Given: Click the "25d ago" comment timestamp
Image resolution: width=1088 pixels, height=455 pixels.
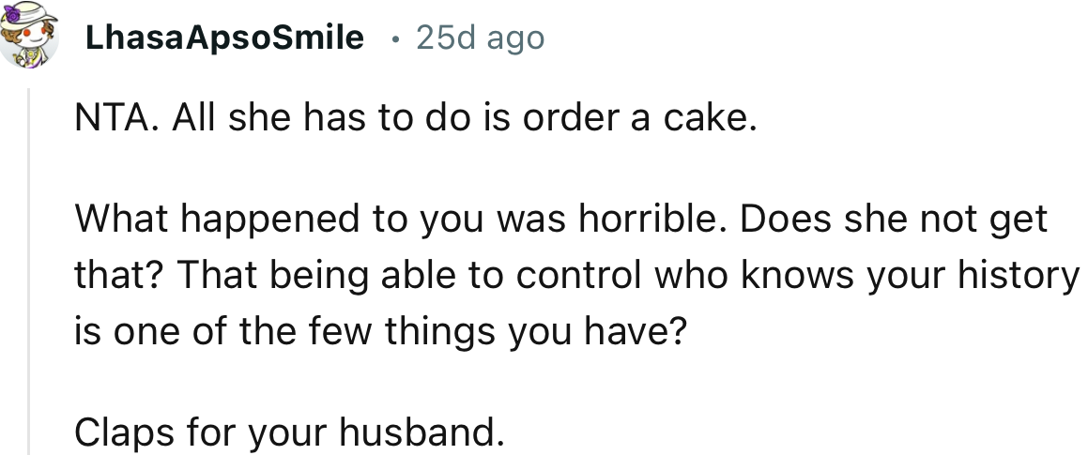Looking at the screenshot, I should 480,38.
